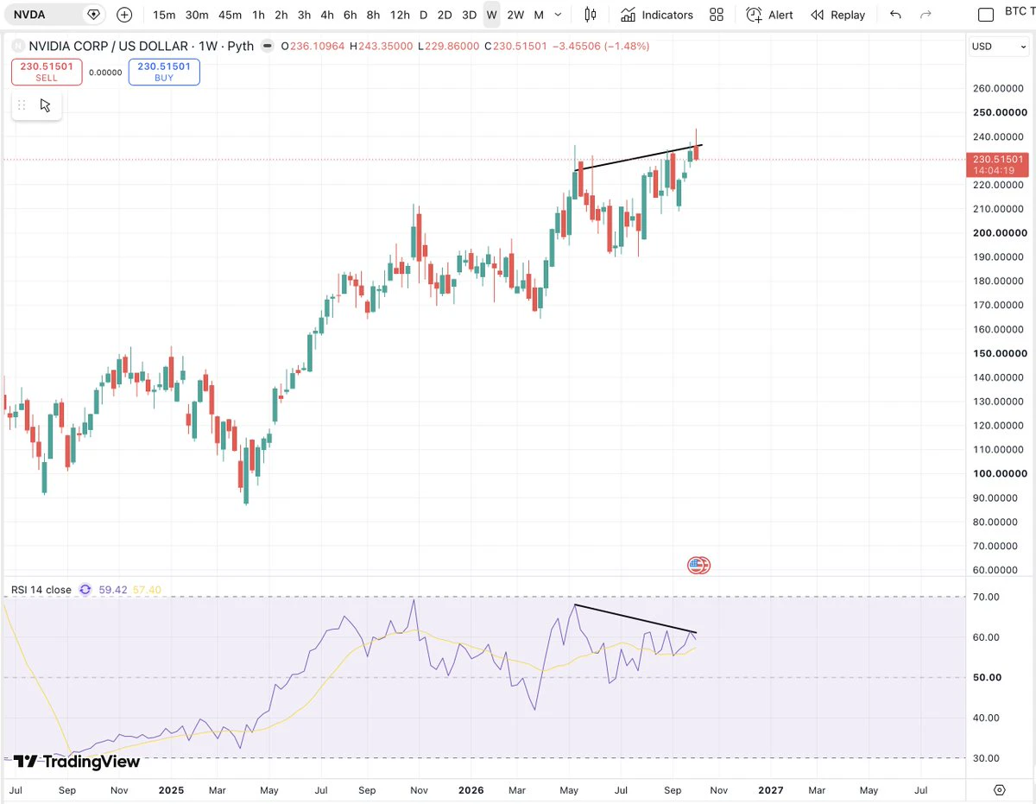Pick the 12h interval
The height and width of the screenshot is (804, 1036).
pos(400,15)
